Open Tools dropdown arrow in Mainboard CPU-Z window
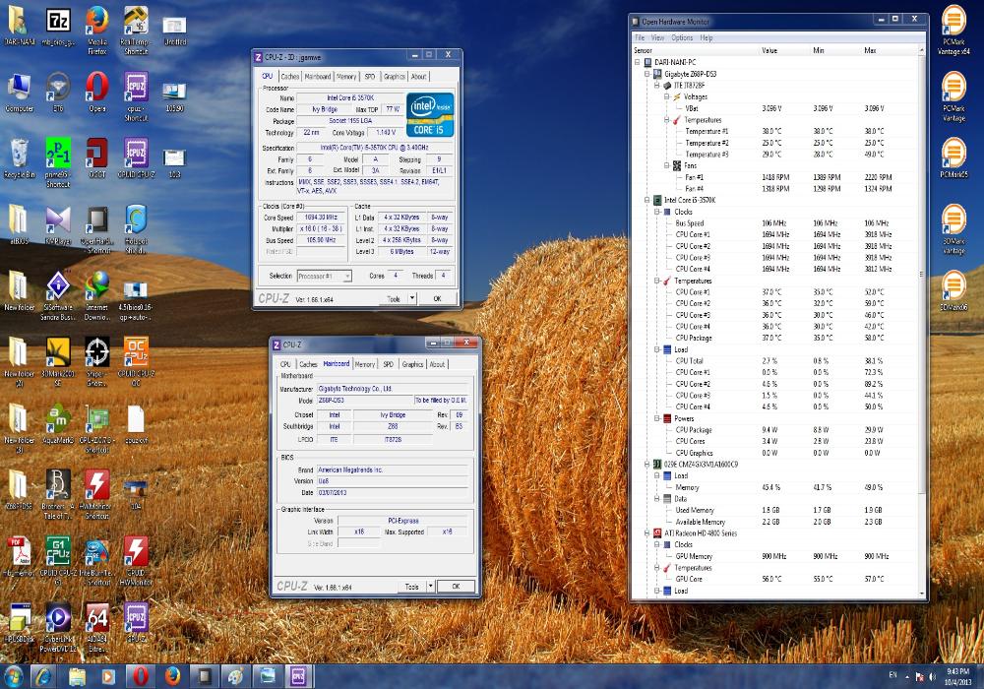 (431, 586)
